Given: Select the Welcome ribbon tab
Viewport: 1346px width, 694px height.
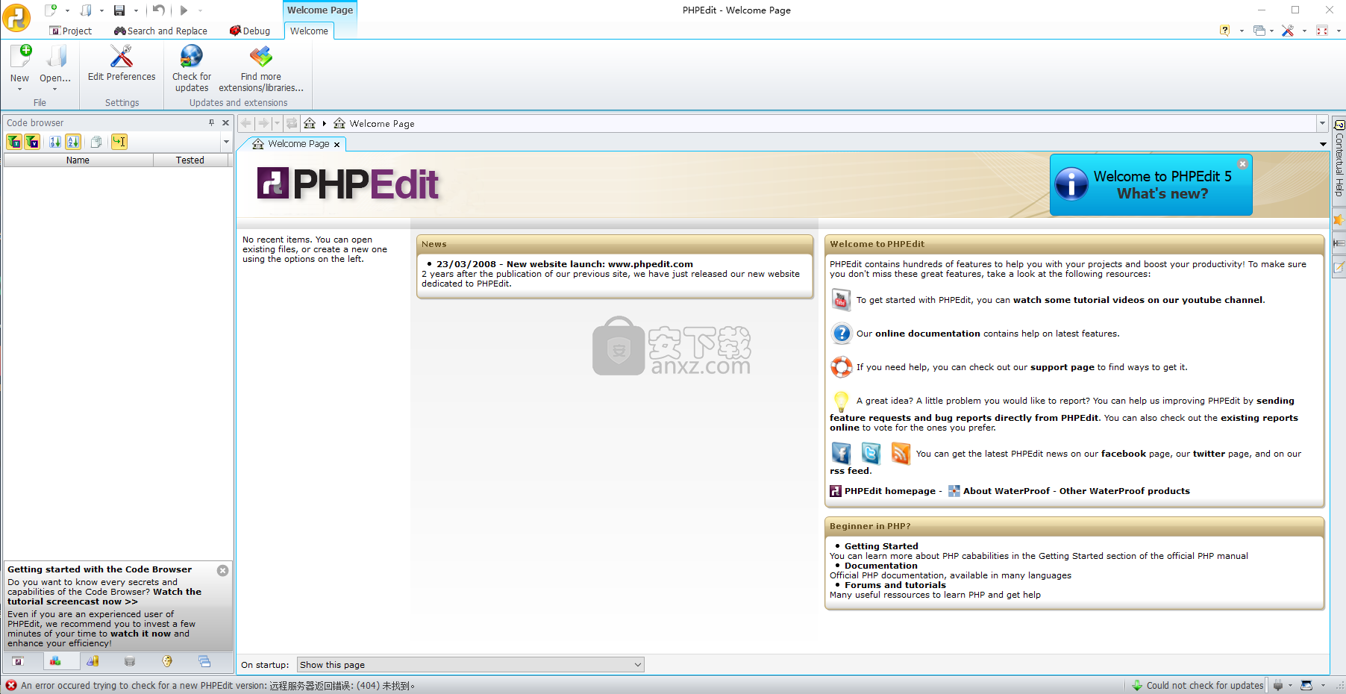Looking at the screenshot, I should coord(309,31).
